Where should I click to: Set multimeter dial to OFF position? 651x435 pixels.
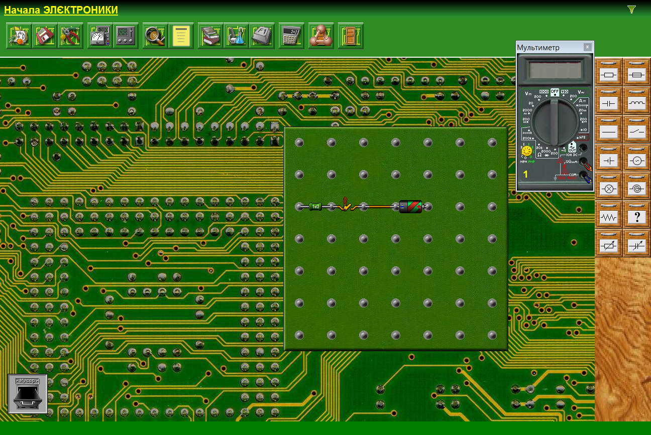[x=555, y=92]
